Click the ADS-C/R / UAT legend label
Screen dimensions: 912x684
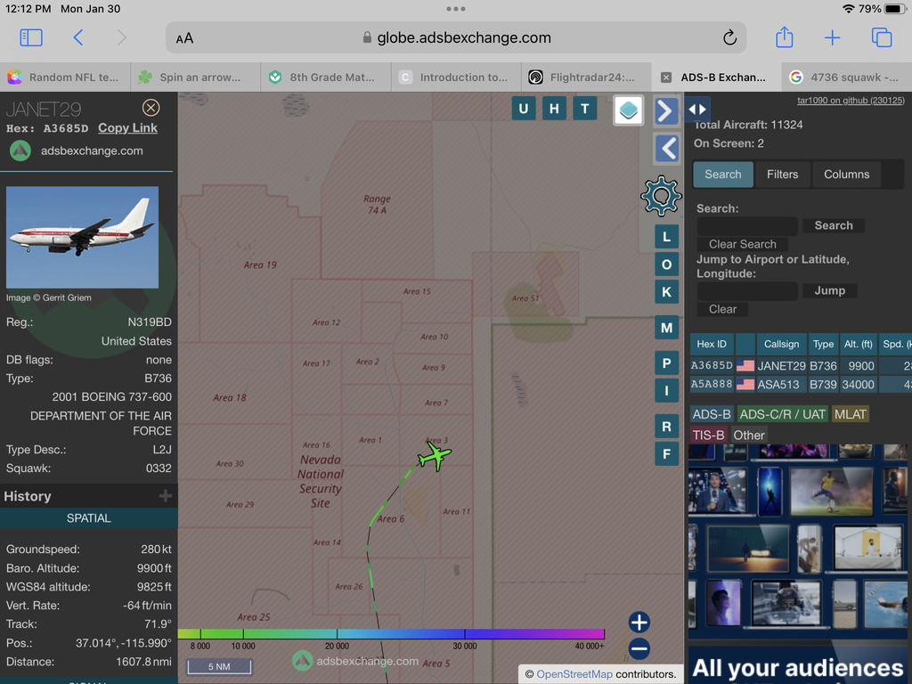pos(782,414)
